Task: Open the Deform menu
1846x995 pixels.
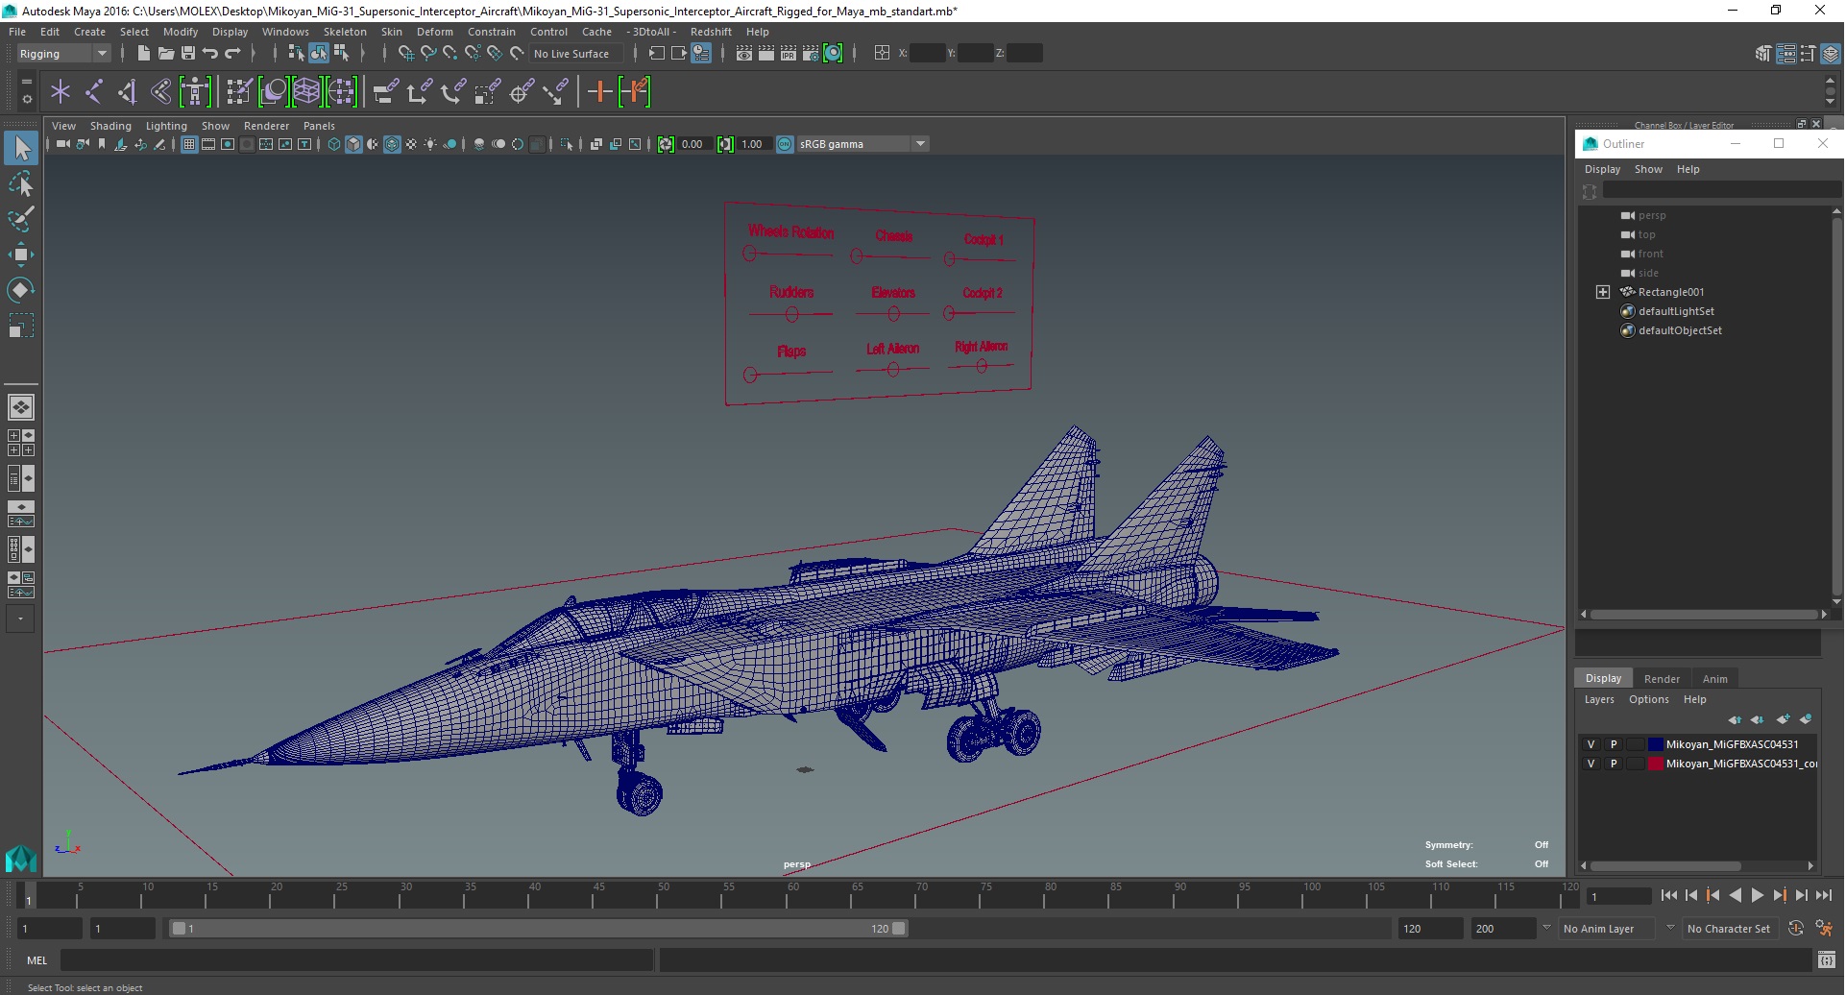Action: (x=434, y=32)
